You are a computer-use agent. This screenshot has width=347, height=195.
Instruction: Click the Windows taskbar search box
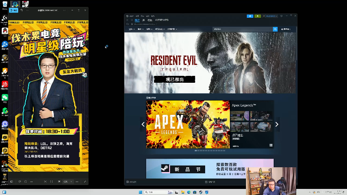158,192
